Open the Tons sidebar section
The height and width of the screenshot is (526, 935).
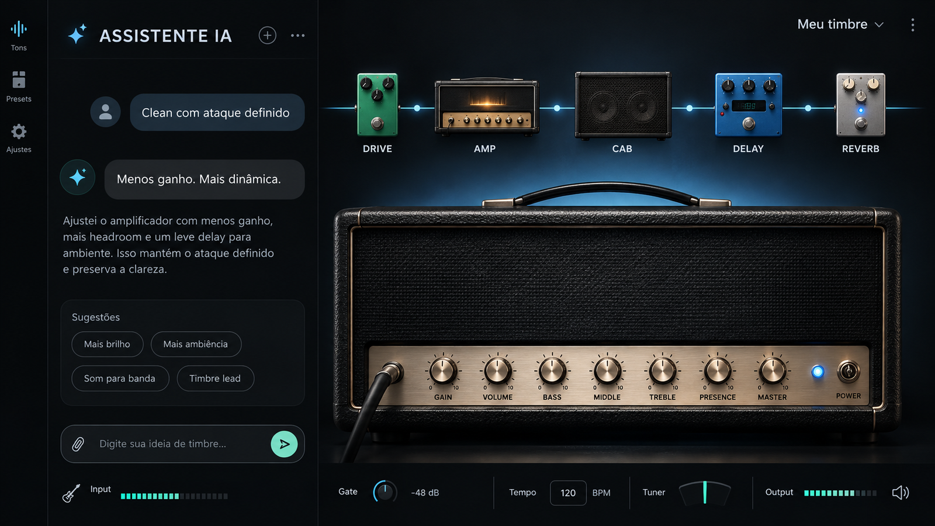point(19,36)
